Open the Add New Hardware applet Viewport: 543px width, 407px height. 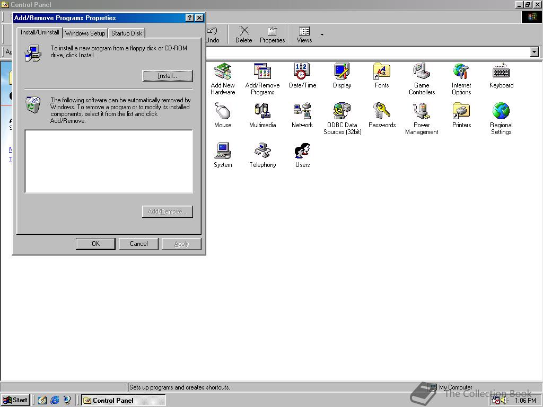[223, 79]
